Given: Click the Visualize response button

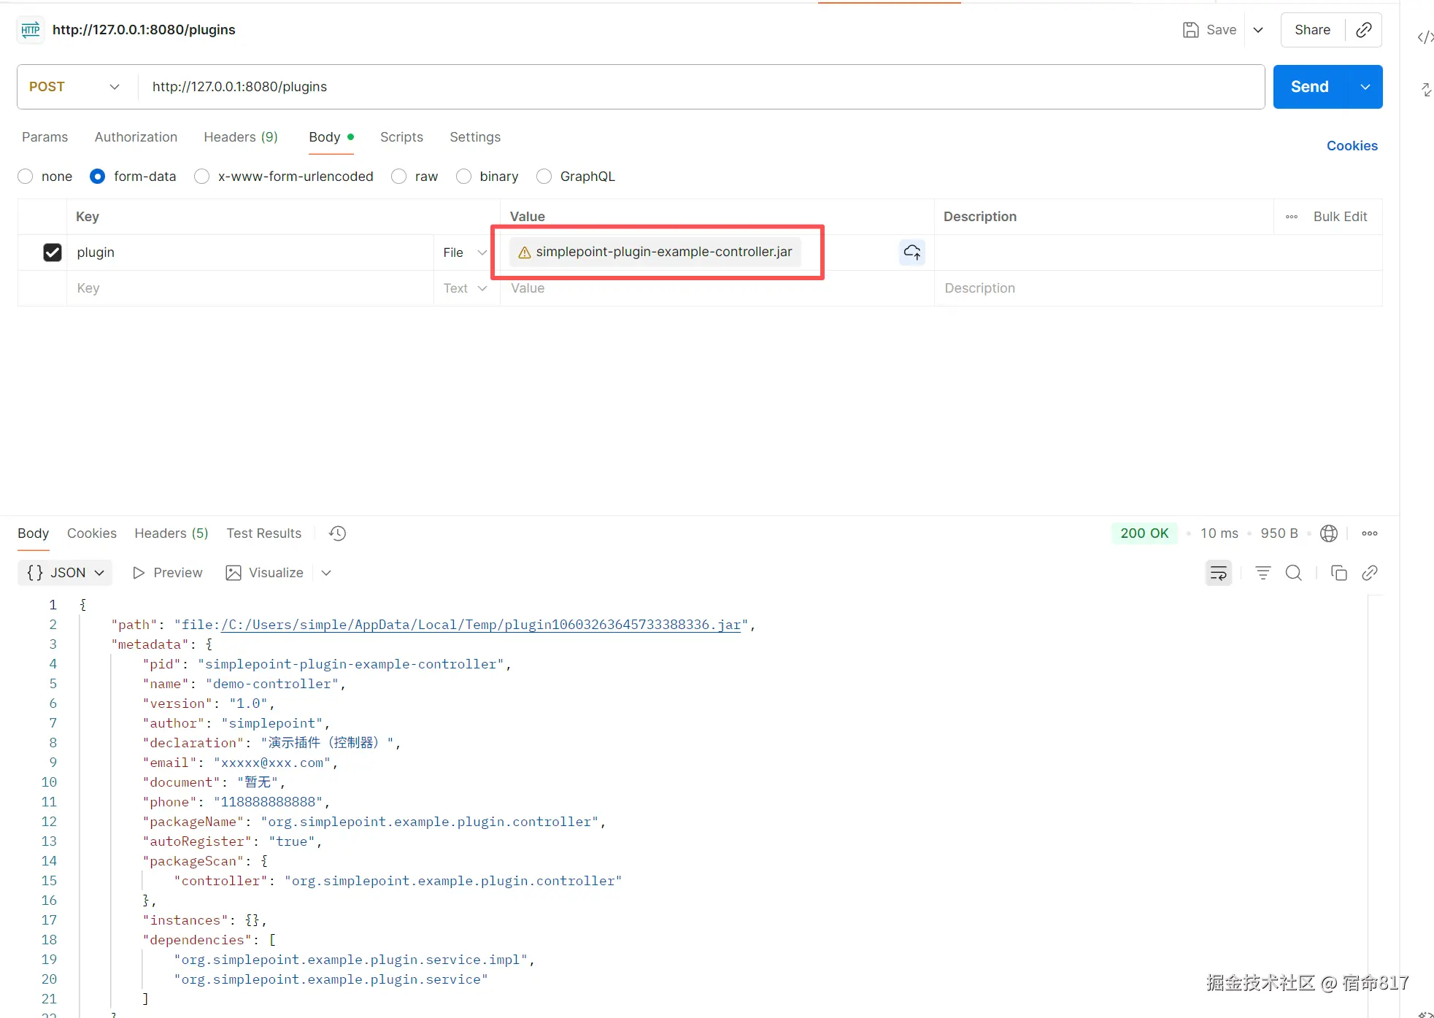Looking at the screenshot, I should point(265,573).
